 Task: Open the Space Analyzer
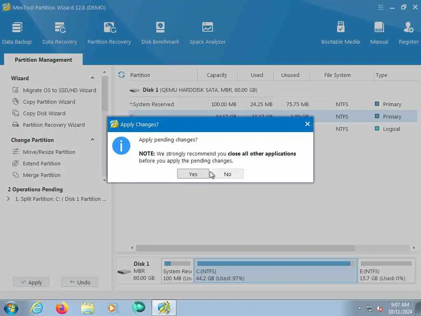[x=207, y=33]
